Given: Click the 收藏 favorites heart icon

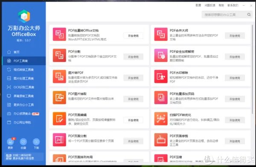Looking at the screenshot, I should tap(23, 142).
